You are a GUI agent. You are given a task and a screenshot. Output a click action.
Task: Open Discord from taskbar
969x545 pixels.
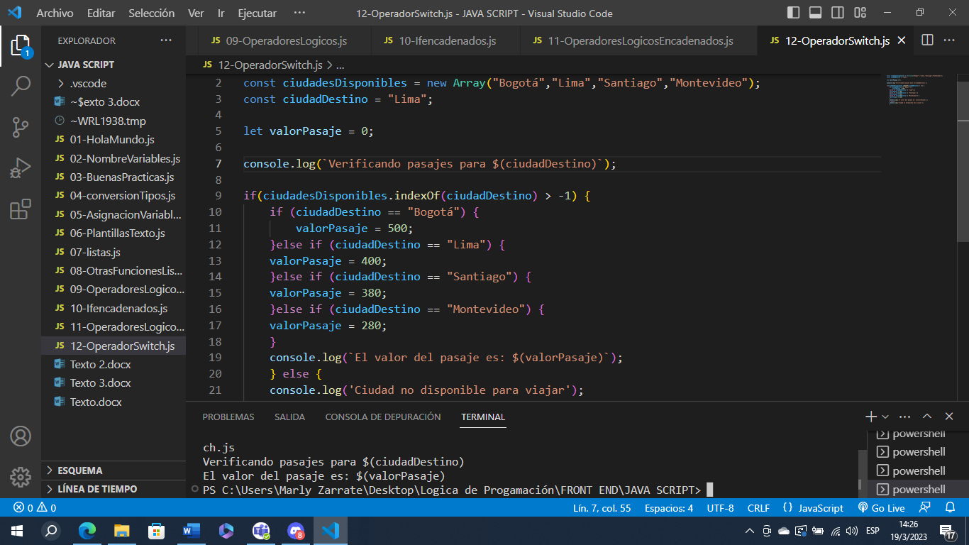click(296, 530)
